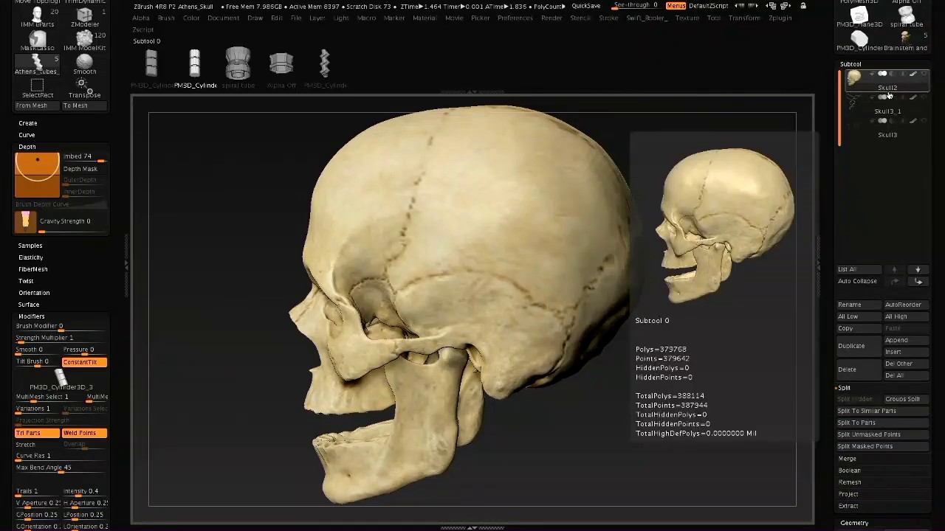
Task: Click the Append button
Action: [905, 340]
